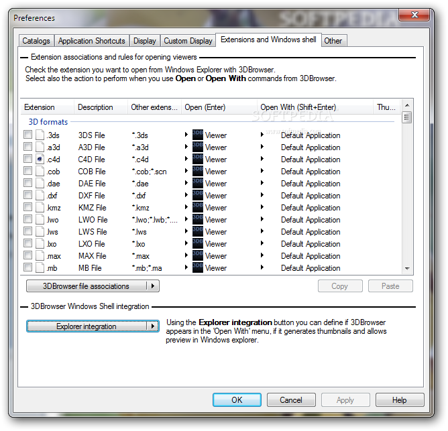Click the .c4d Cinema 4D file icon
Image resolution: width=448 pixels, height=431 pixels.
tap(40, 159)
